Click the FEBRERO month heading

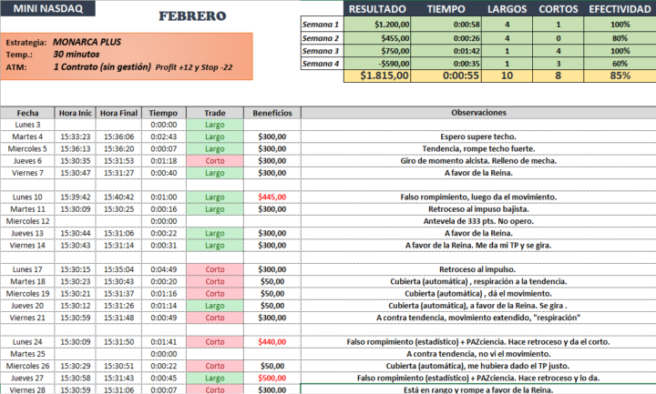point(192,16)
